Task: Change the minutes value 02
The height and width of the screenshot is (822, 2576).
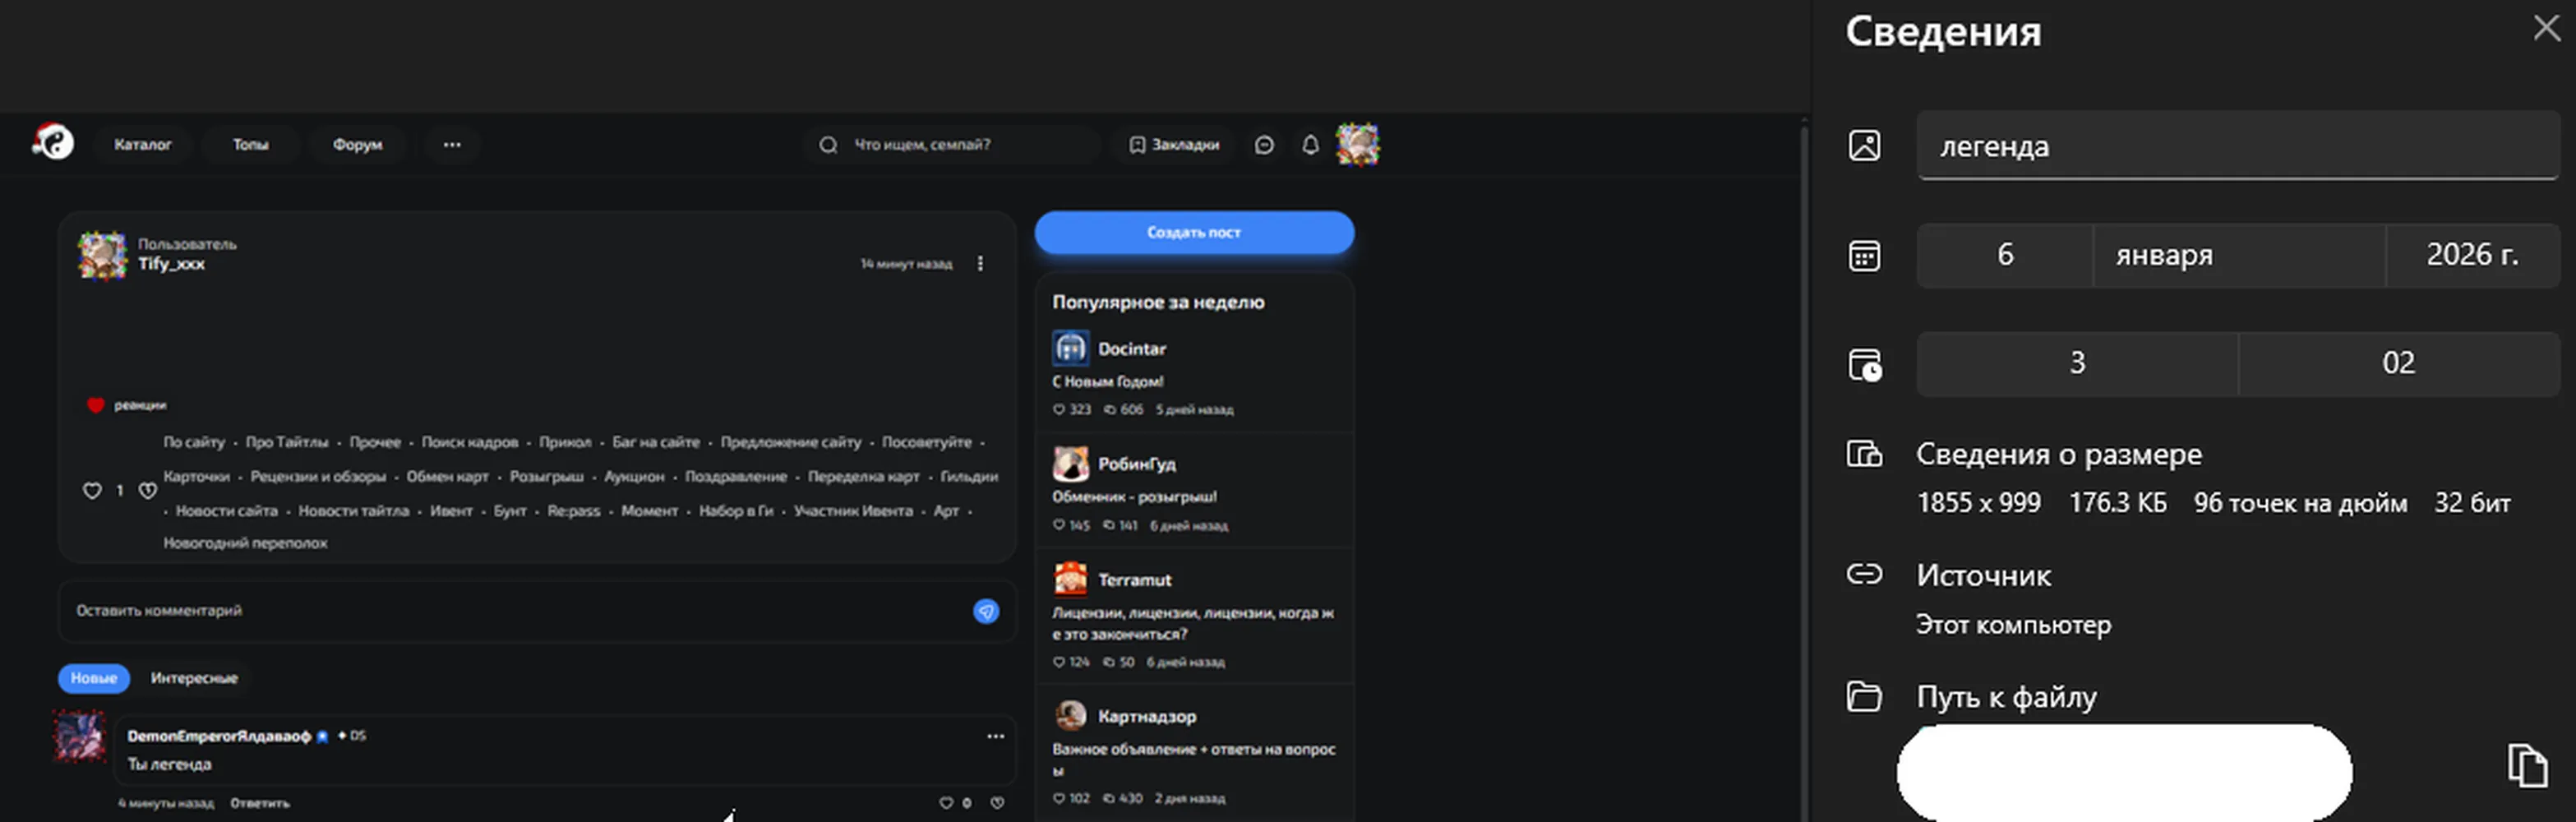Action: click(x=2399, y=363)
